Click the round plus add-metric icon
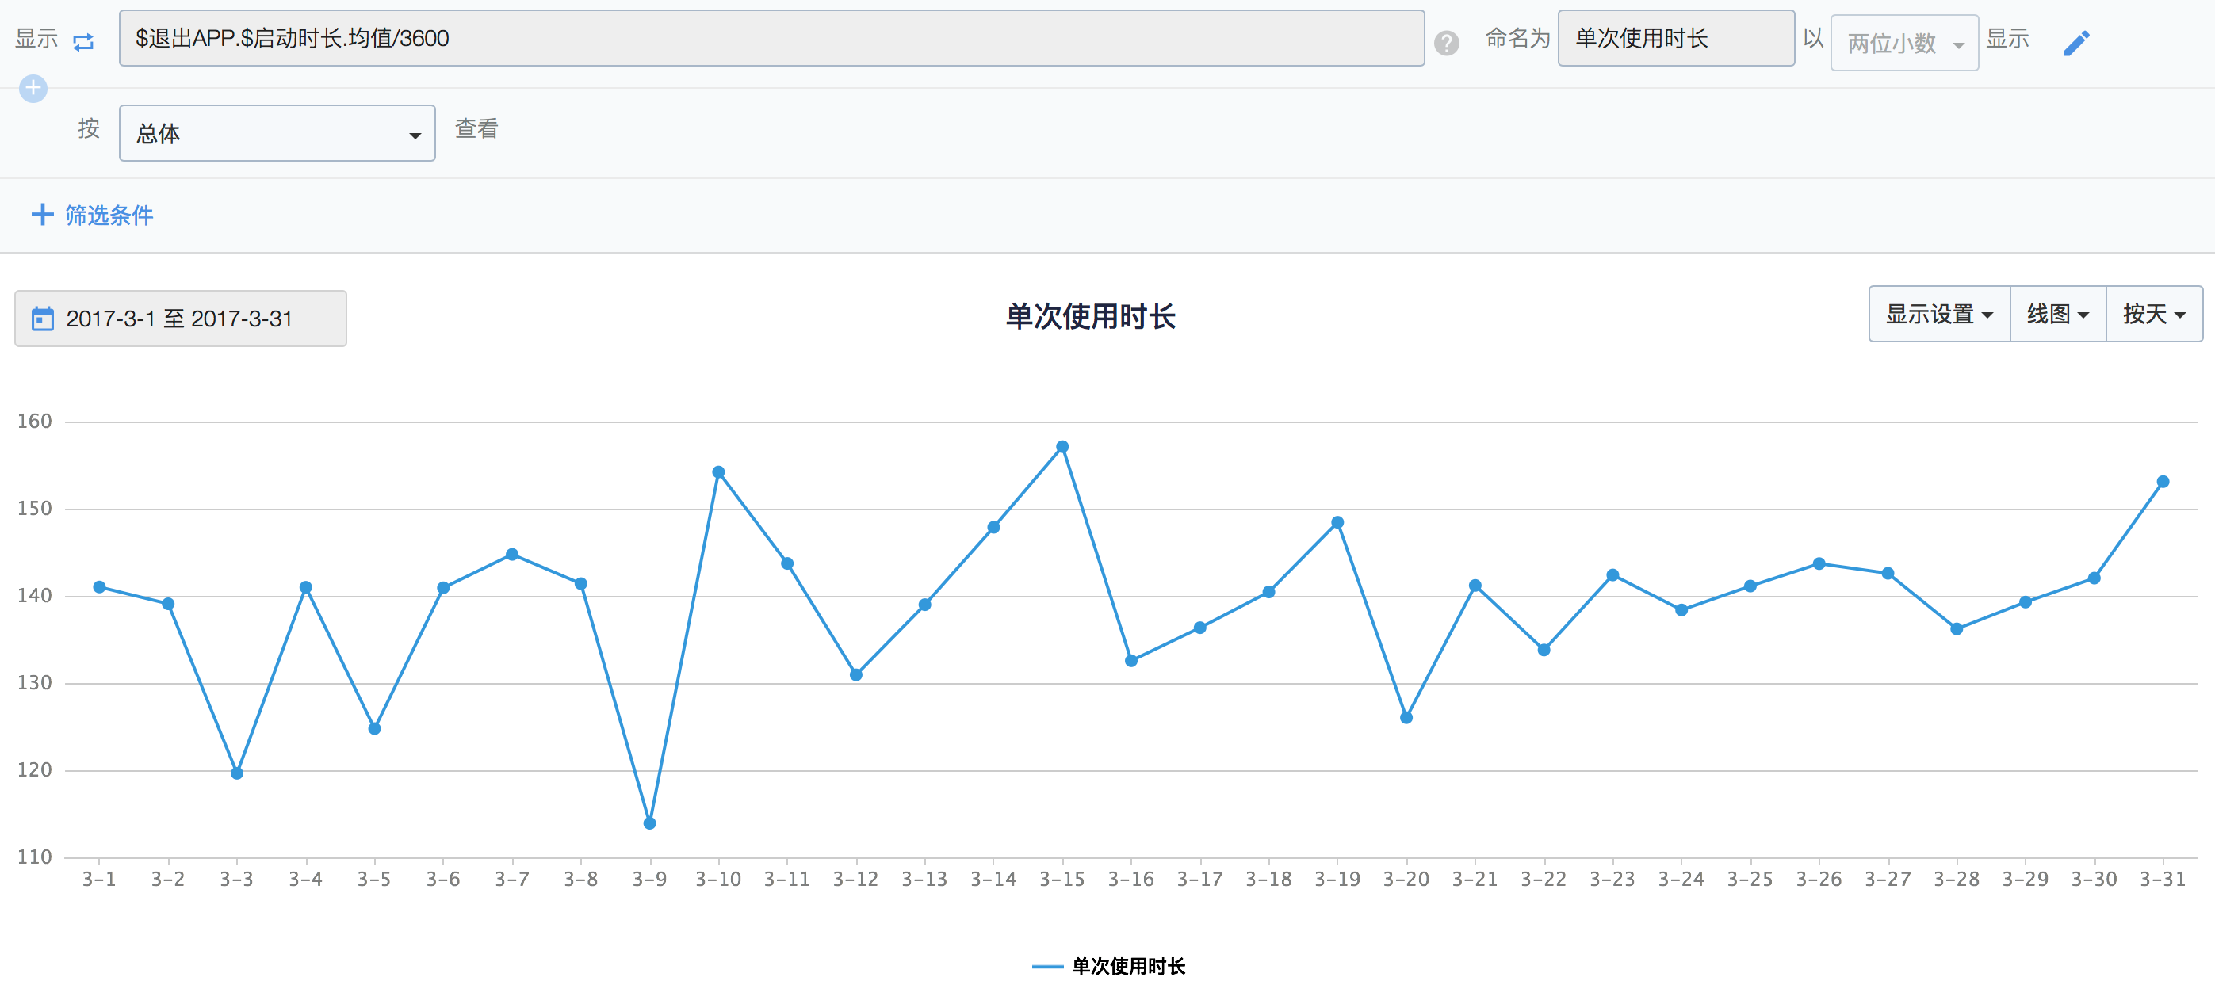This screenshot has width=2215, height=1000. (x=33, y=88)
